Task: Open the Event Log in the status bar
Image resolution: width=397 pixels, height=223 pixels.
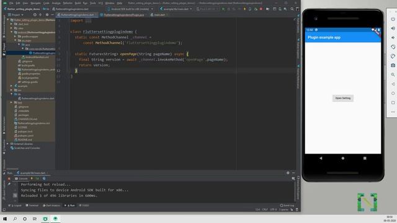Action: coord(287,205)
